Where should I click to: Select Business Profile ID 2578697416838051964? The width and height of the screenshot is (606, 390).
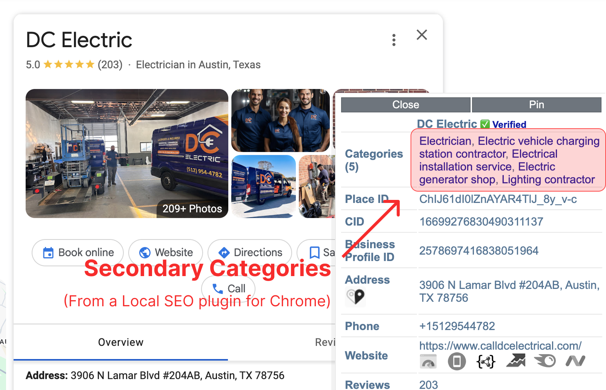tap(479, 250)
